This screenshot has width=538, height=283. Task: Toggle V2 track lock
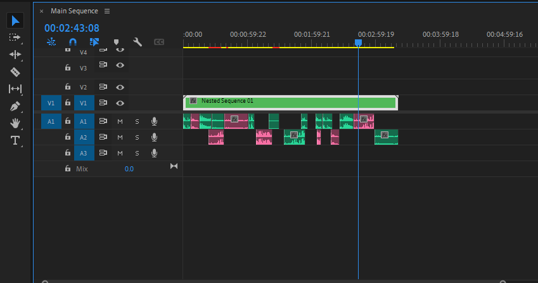point(68,87)
